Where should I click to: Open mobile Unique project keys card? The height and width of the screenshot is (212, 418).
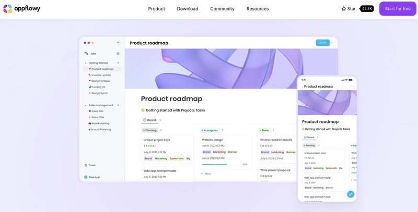pos(323,161)
